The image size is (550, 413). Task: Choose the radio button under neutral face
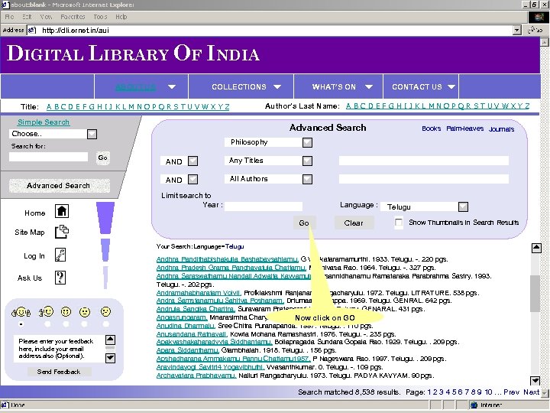coord(85,324)
